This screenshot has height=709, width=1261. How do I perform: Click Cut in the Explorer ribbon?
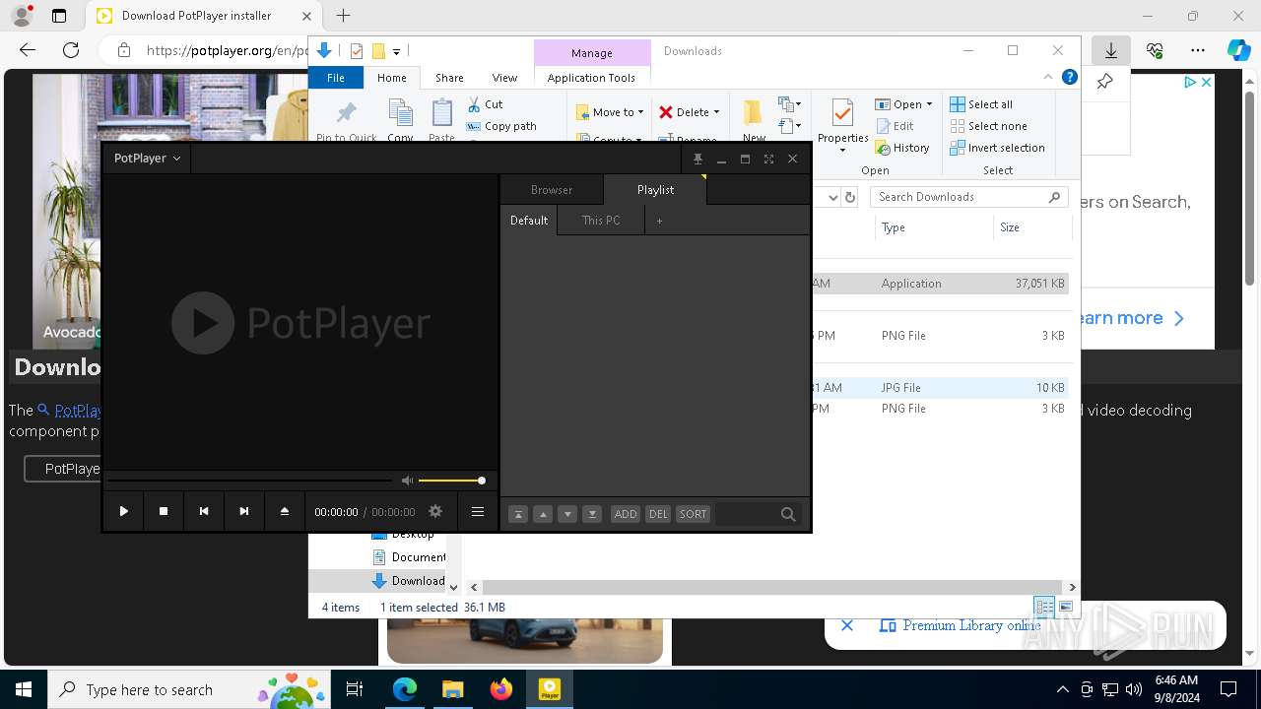(485, 104)
